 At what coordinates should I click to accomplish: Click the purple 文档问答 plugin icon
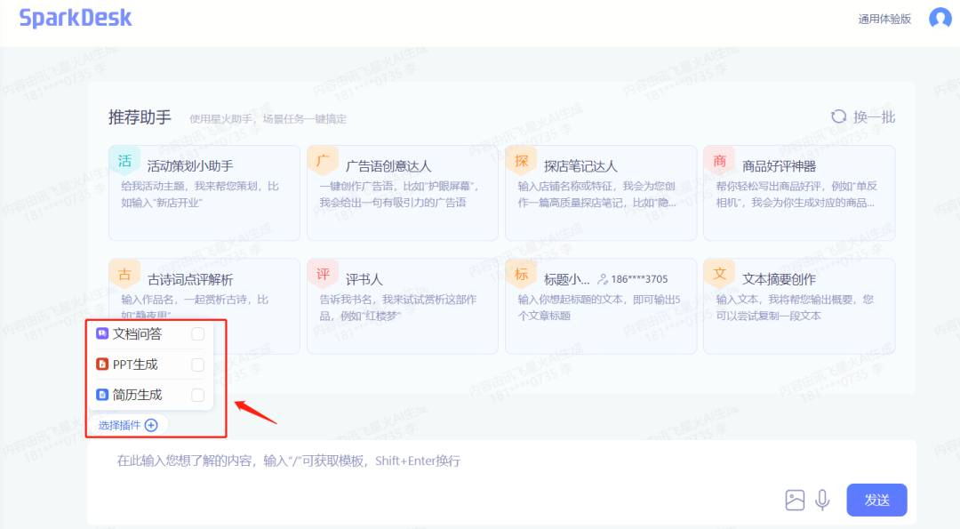click(x=102, y=333)
